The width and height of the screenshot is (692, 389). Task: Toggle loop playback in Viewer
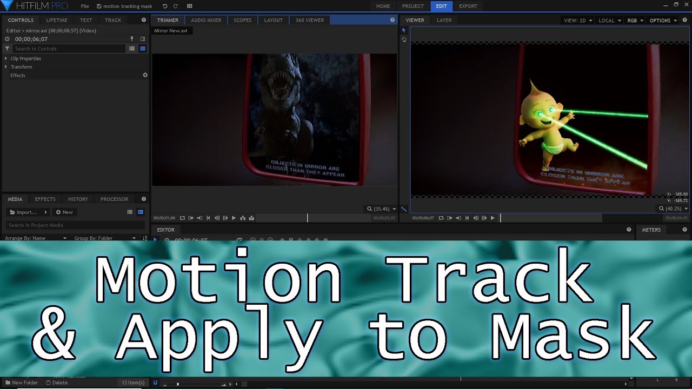pyautogui.click(x=441, y=218)
